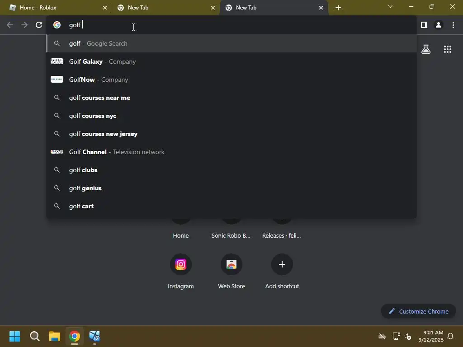Open File Explorer from the taskbar

click(55, 336)
